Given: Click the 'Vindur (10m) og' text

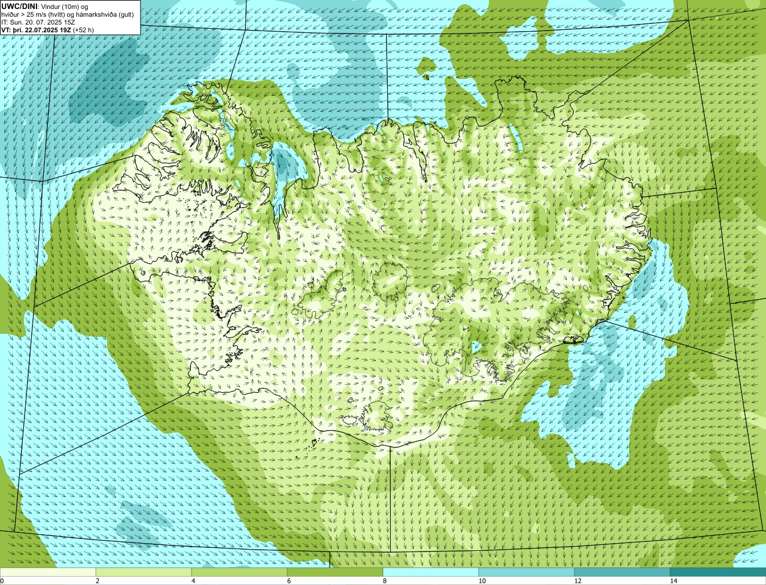Looking at the screenshot, I should [65, 6].
